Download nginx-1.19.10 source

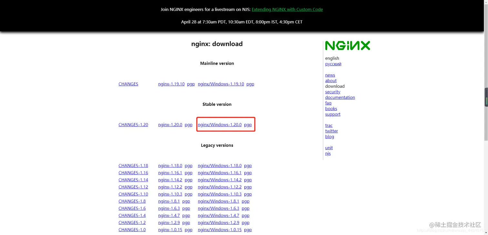[171, 84]
